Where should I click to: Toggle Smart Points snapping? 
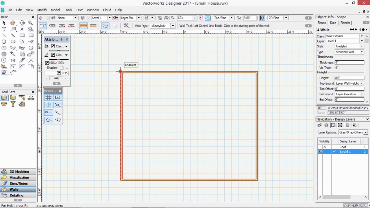point(48,112)
